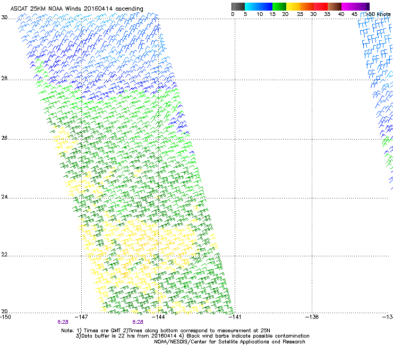393x345 pixels.
Task: Click latitude label 30
Action: pos(4,18)
